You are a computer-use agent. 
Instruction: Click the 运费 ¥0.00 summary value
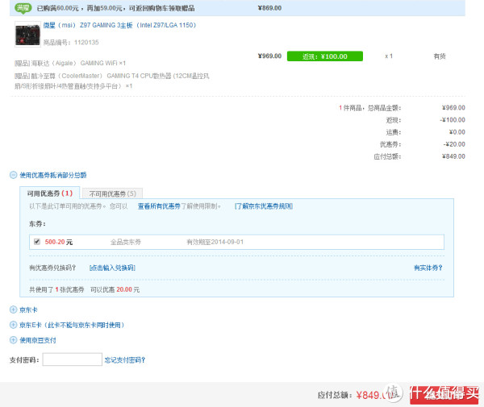coord(457,132)
